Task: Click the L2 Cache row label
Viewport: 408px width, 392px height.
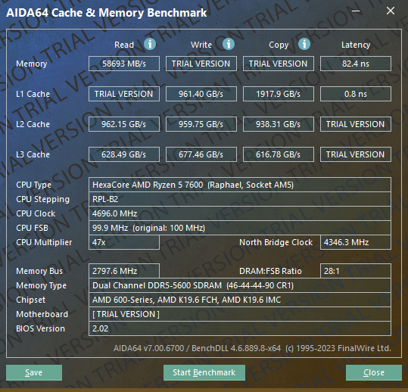Action: click(x=33, y=124)
